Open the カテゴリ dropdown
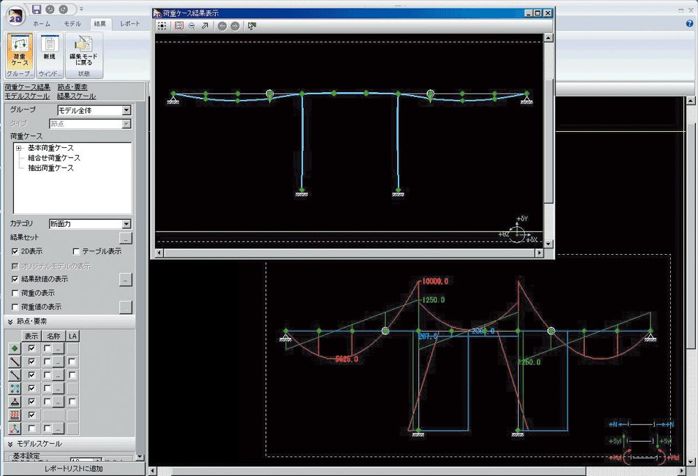The image size is (698, 476). coord(126,224)
